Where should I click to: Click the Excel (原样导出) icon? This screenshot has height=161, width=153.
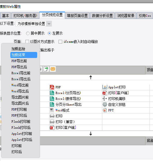52,99
